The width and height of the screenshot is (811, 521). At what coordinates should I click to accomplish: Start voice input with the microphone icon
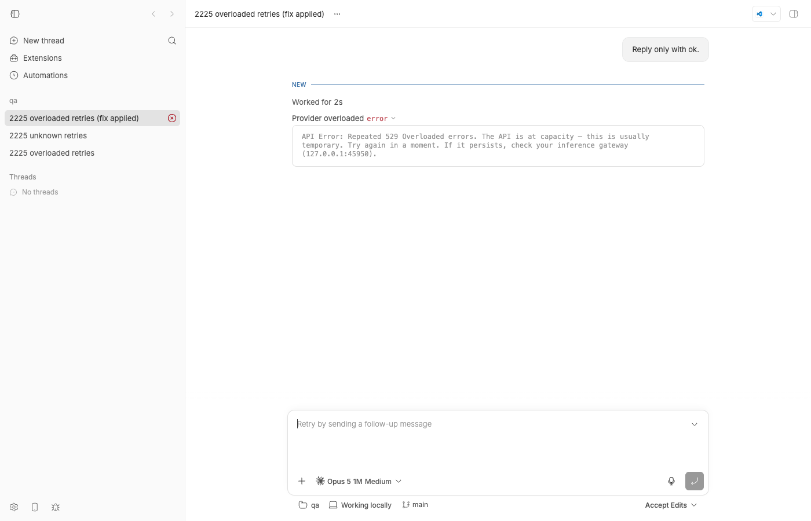[671, 481]
